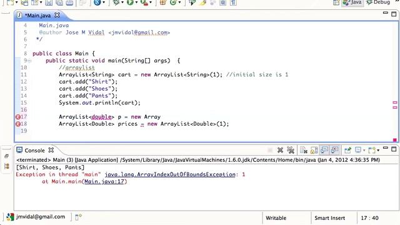400x225 pixels.
Task: Click the Google account status icon
Action: 10,217
